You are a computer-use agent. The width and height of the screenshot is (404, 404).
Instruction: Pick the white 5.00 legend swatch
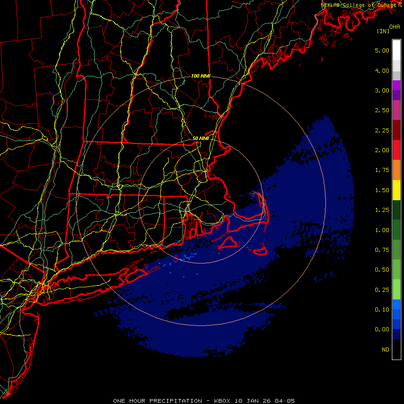coord(396,50)
